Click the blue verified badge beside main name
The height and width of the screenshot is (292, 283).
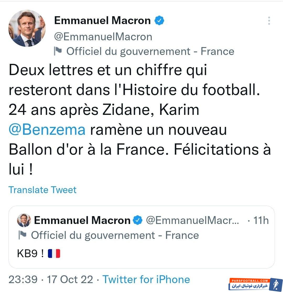tap(159, 21)
